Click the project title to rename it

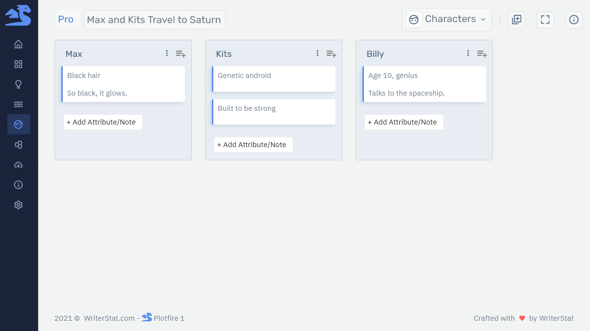154,20
